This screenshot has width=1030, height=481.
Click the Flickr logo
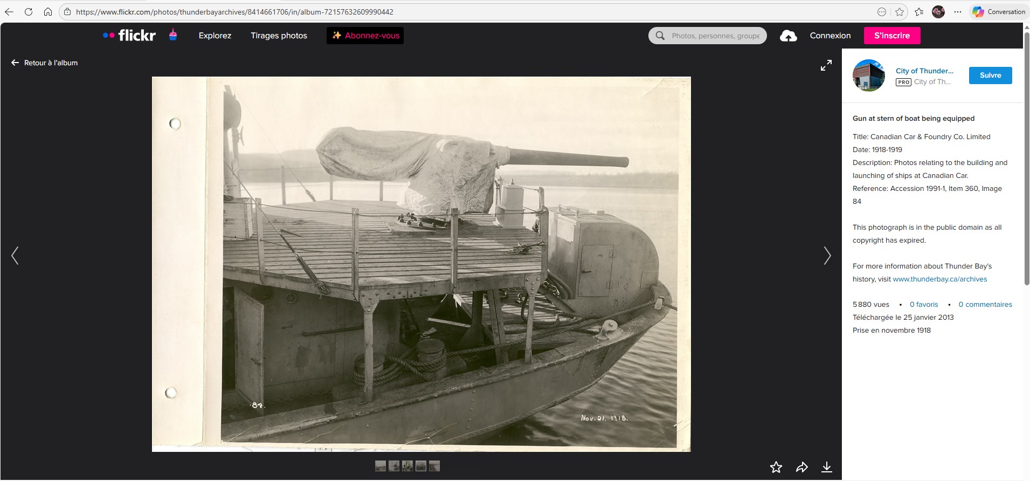(129, 36)
